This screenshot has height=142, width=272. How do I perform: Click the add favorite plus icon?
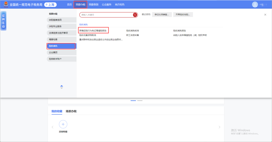(x=63, y=124)
